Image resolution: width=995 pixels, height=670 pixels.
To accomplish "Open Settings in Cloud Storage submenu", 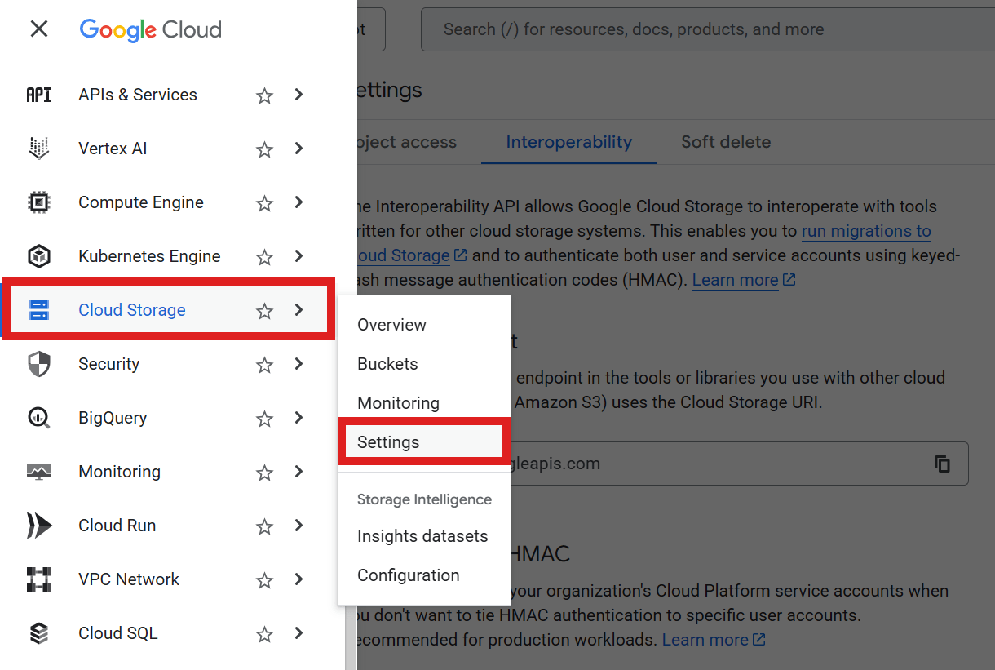I will [x=424, y=442].
